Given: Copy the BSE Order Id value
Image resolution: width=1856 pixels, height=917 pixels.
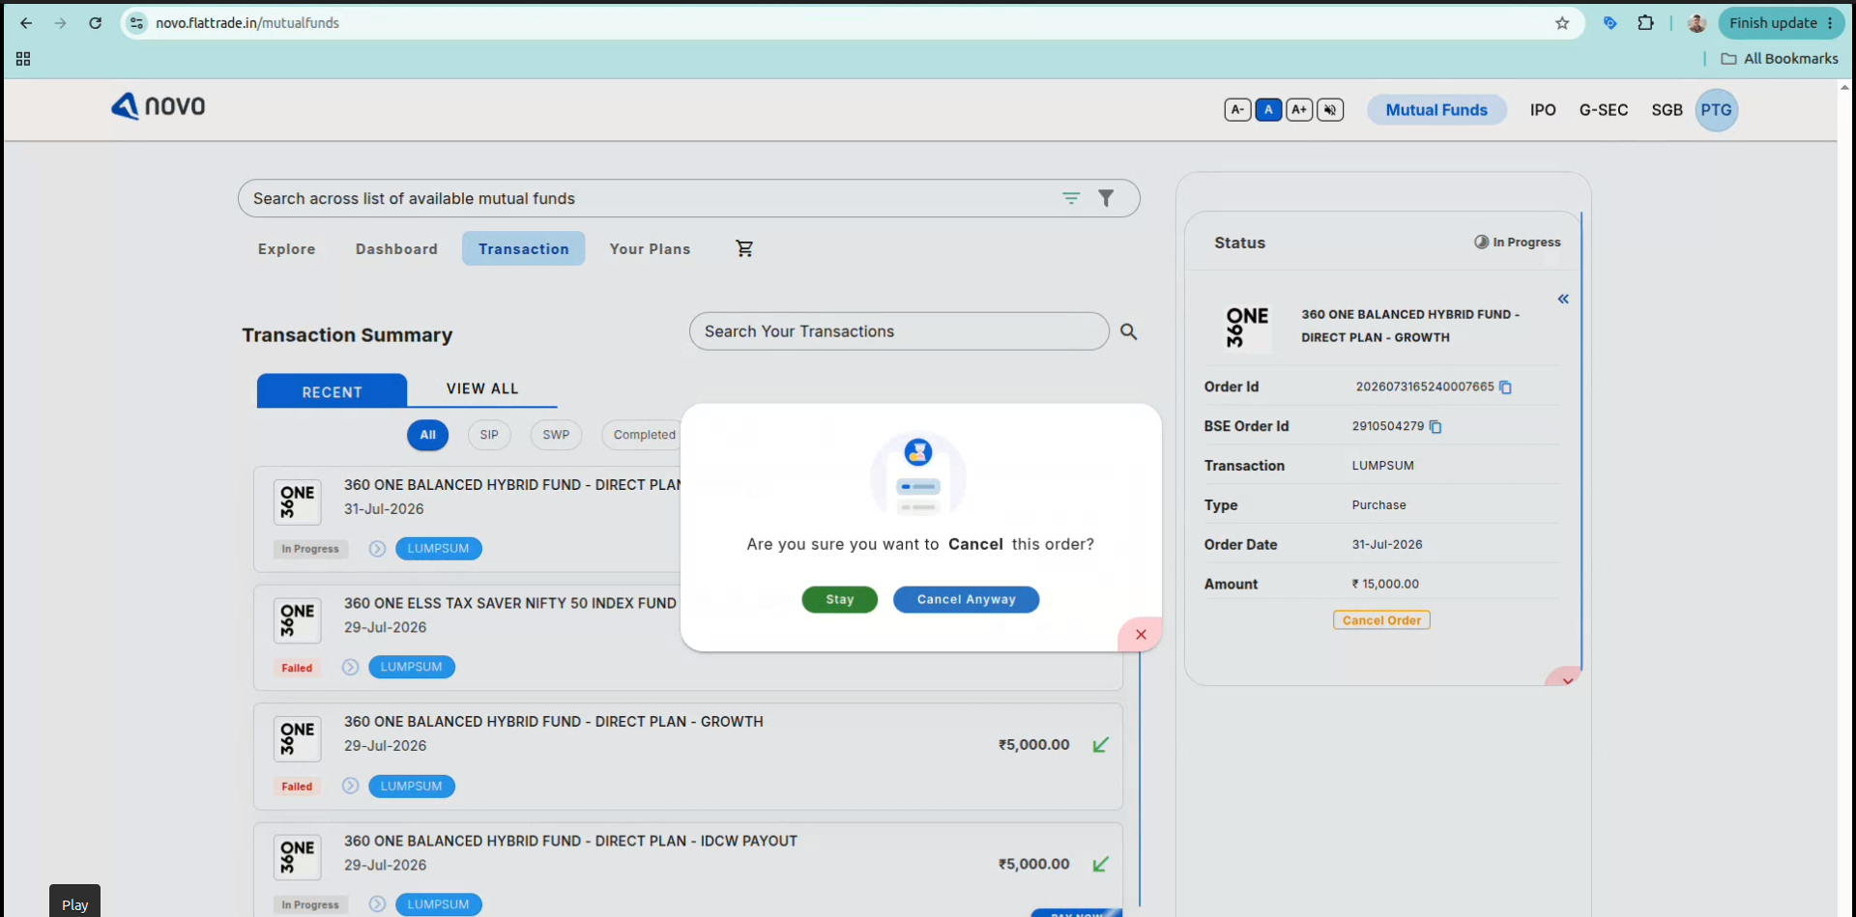Looking at the screenshot, I should coord(1435,426).
